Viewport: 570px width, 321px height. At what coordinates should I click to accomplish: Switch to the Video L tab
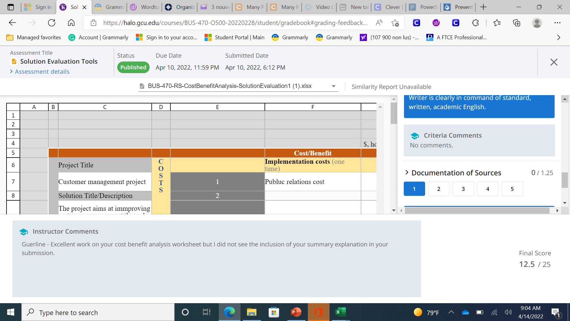(319, 7)
